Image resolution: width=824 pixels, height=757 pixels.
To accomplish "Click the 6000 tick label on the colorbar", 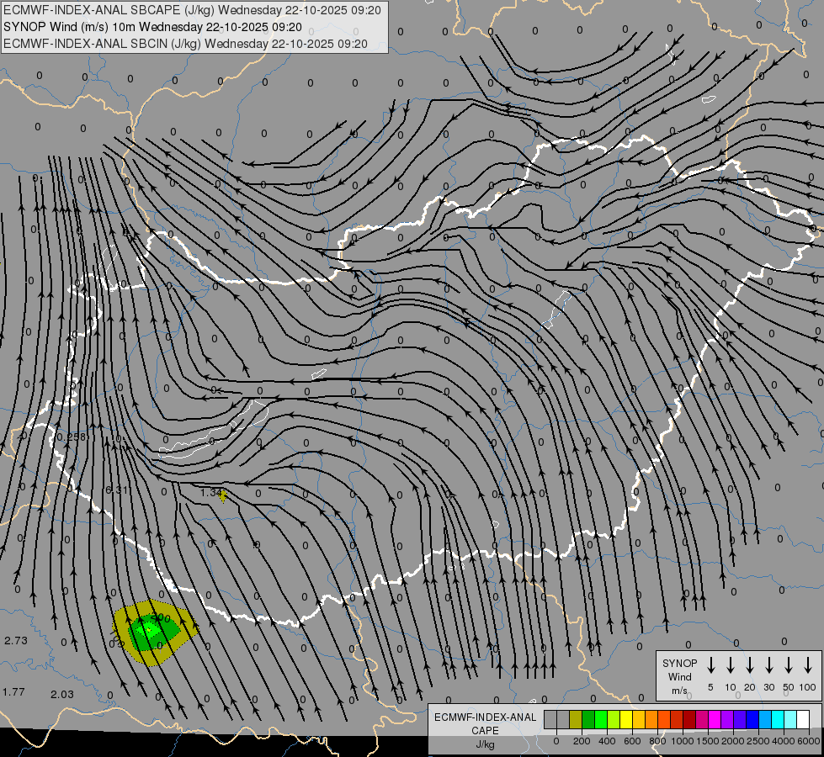I will point(809,741).
